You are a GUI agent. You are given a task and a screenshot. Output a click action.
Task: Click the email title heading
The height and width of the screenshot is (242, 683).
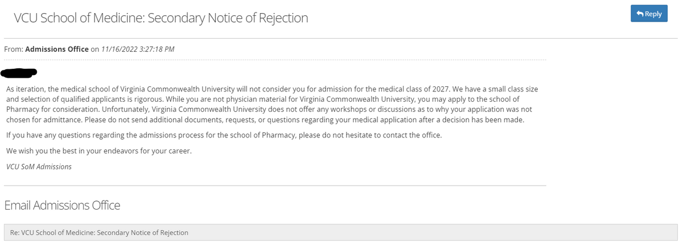[x=161, y=18]
